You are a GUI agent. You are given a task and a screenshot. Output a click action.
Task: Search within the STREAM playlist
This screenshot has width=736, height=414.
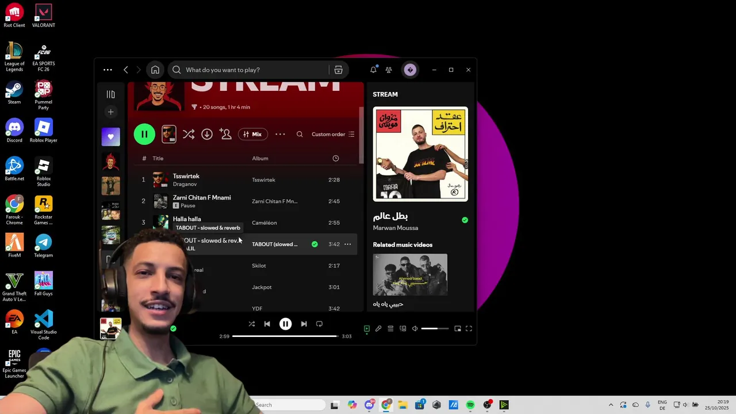(x=300, y=134)
